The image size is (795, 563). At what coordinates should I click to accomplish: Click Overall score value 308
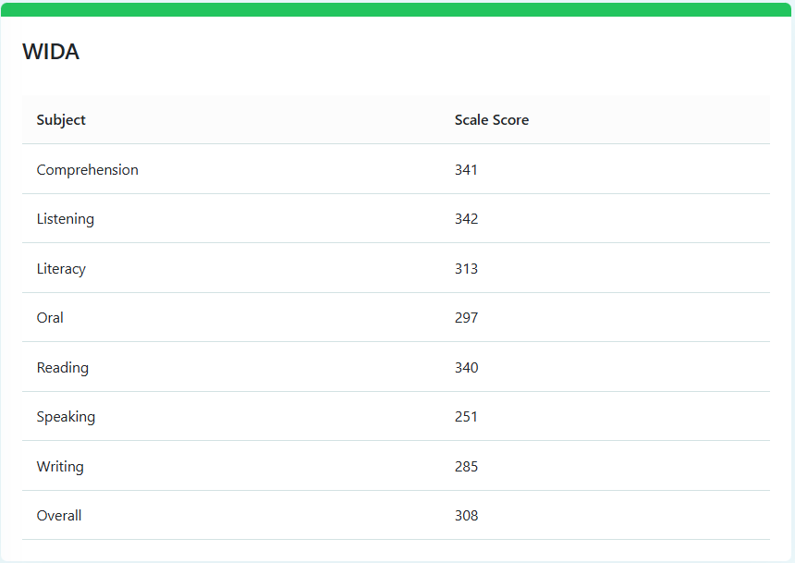467,515
